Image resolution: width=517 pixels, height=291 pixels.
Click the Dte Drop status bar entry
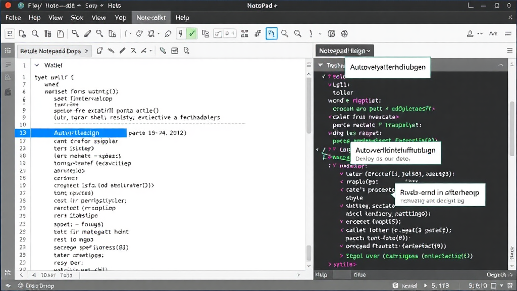point(36,286)
